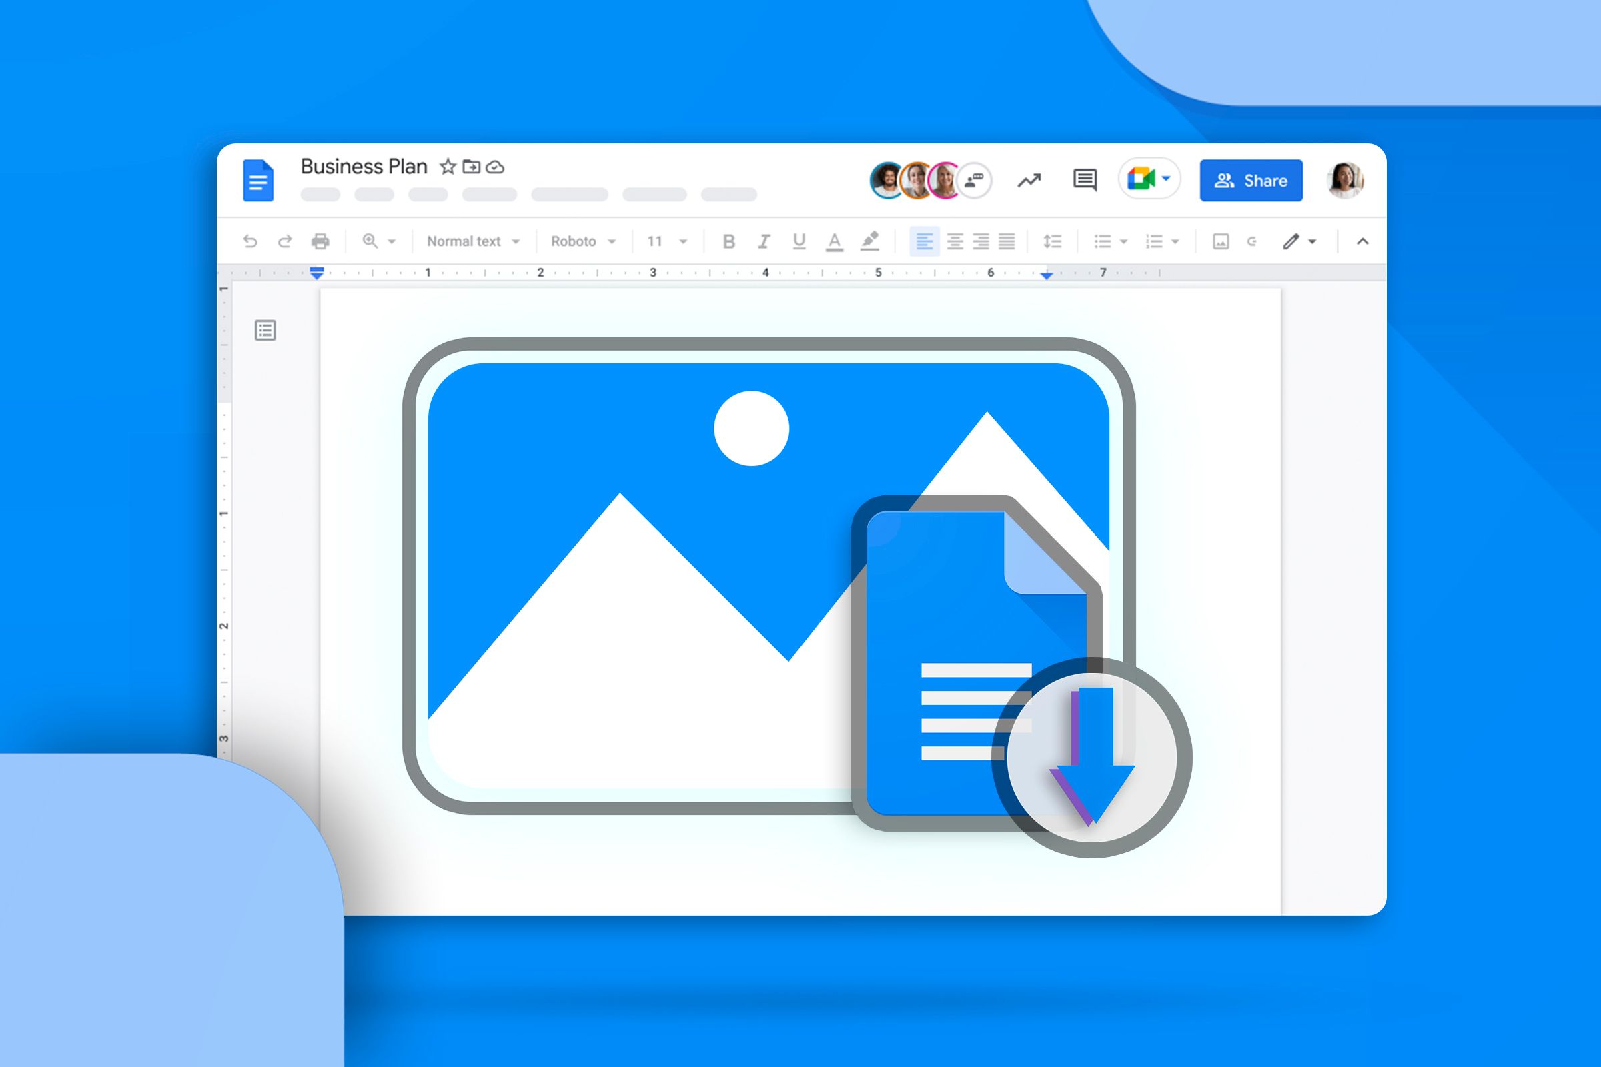
Task: Click the text highlight color swatch
Action: pyautogui.click(x=870, y=244)
